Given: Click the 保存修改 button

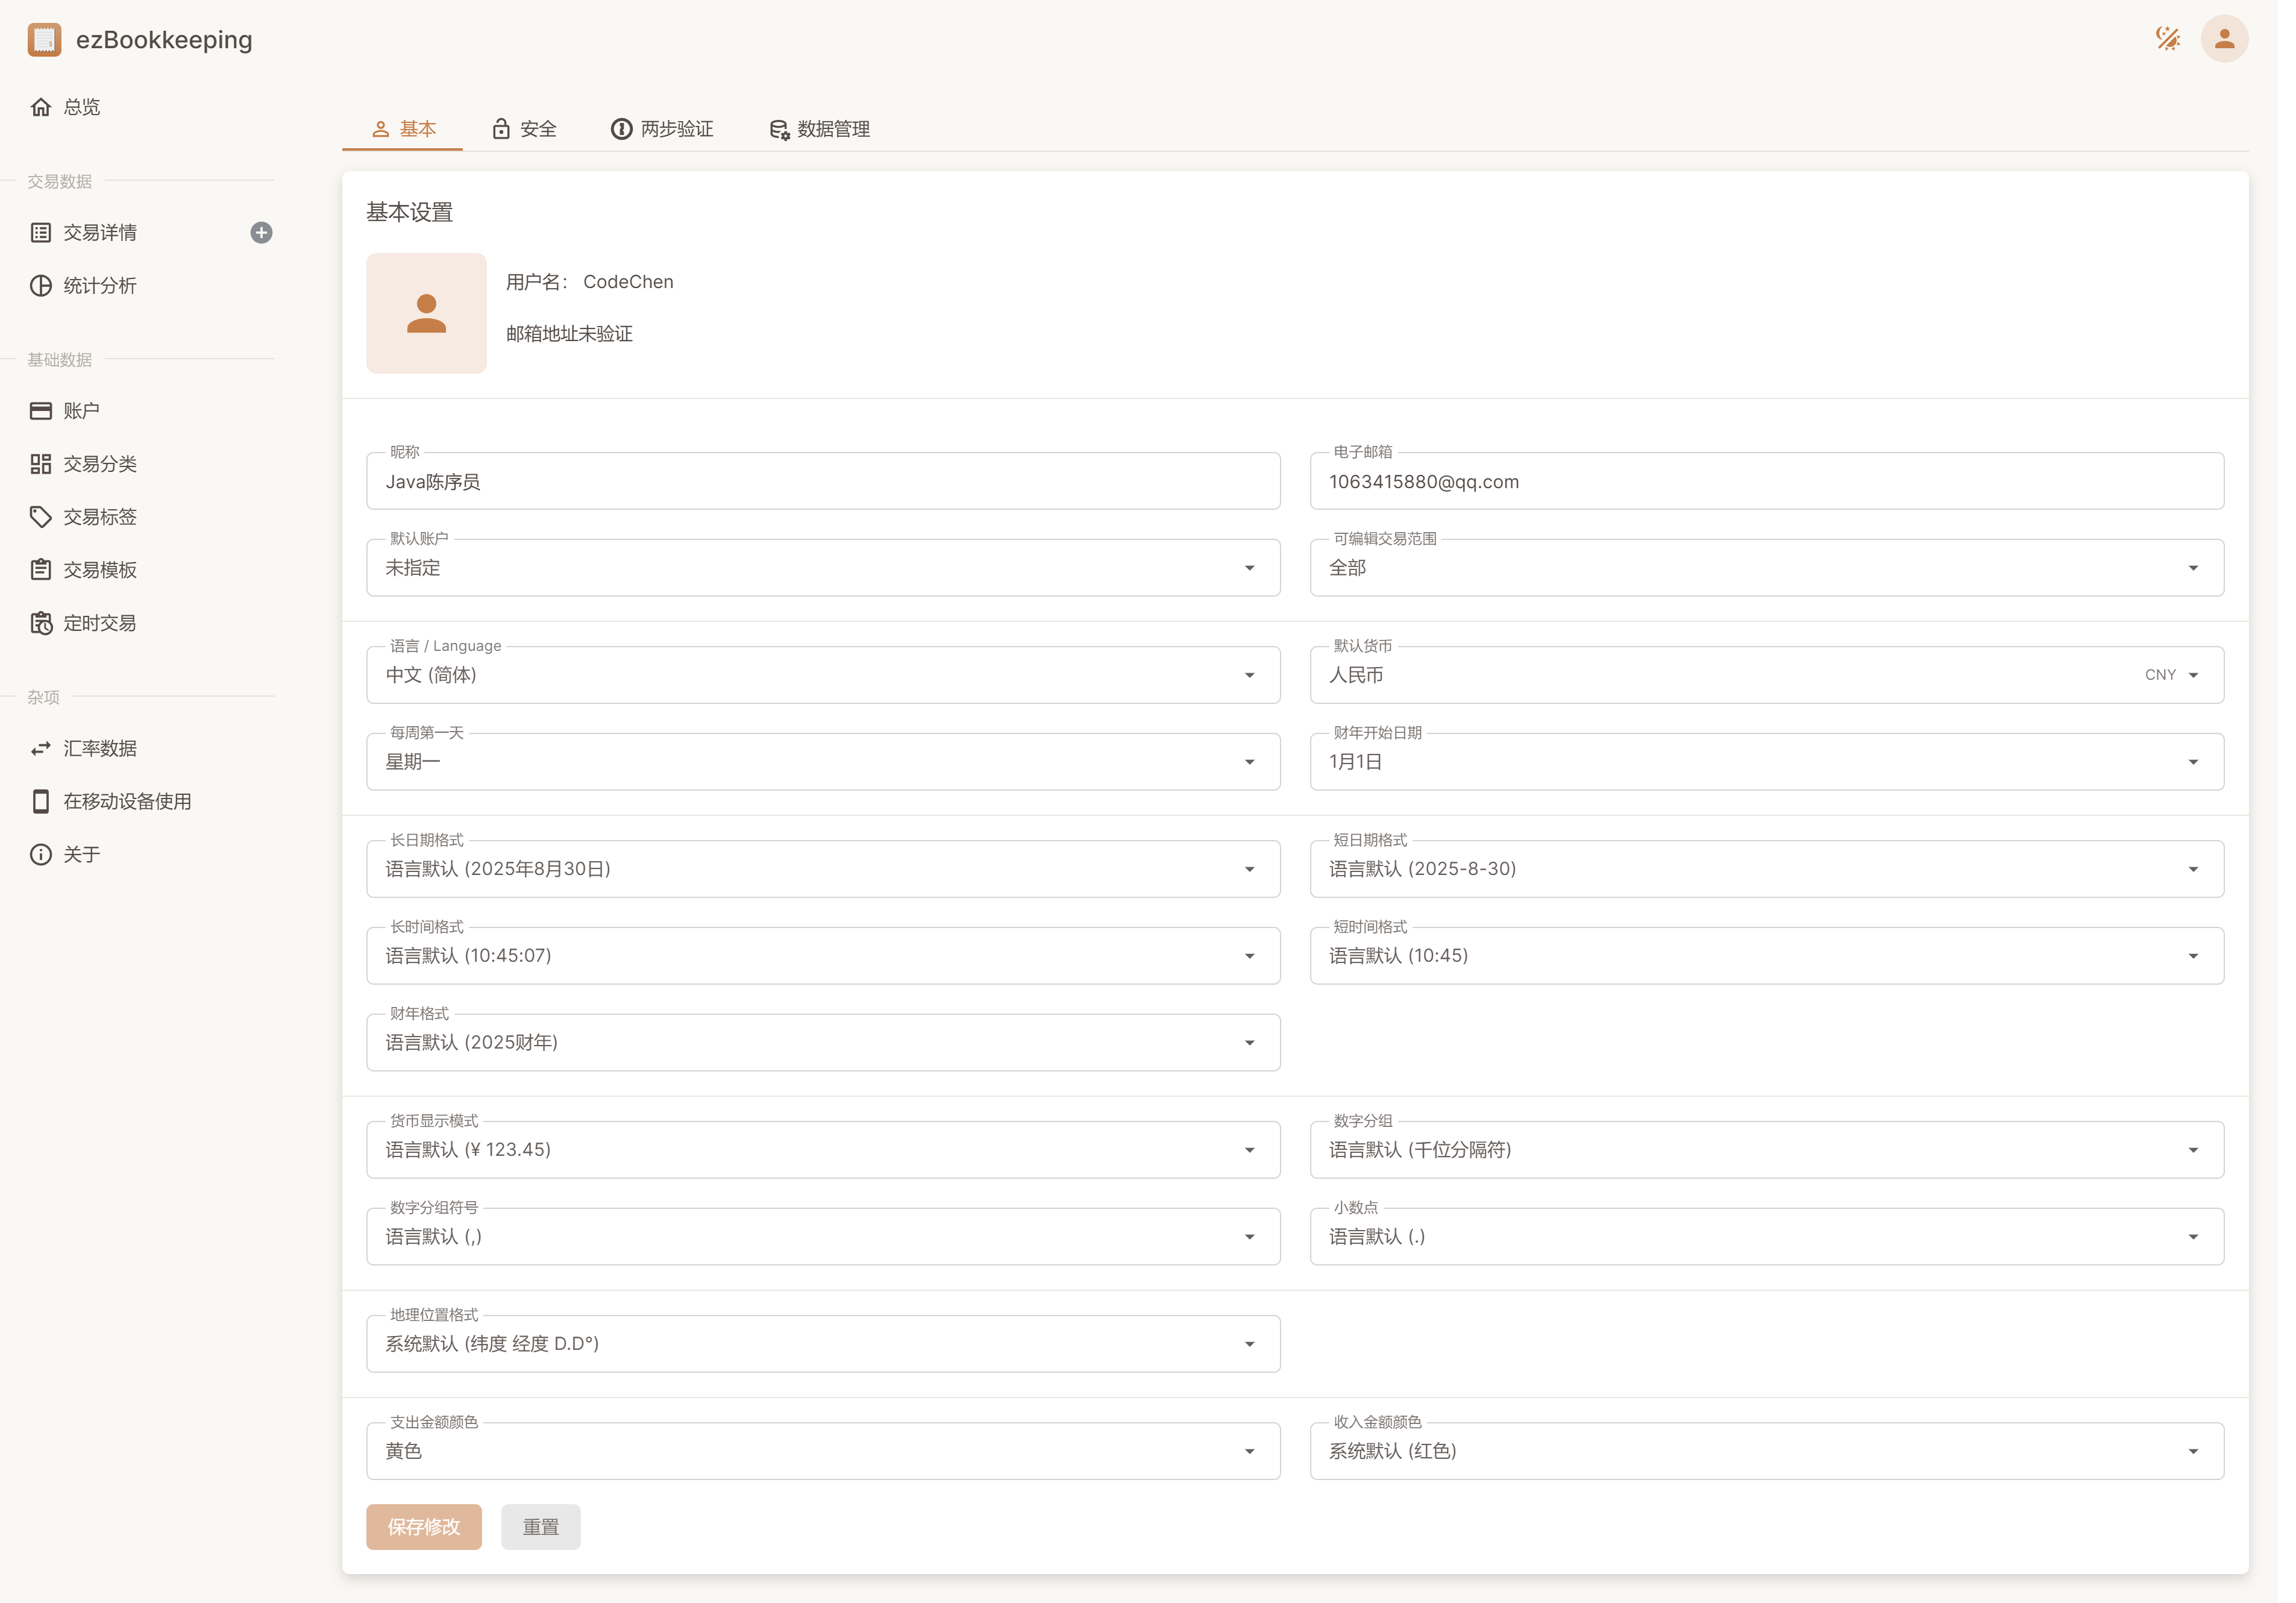Looking at the screenshot, I should (x=423, y=1527).
